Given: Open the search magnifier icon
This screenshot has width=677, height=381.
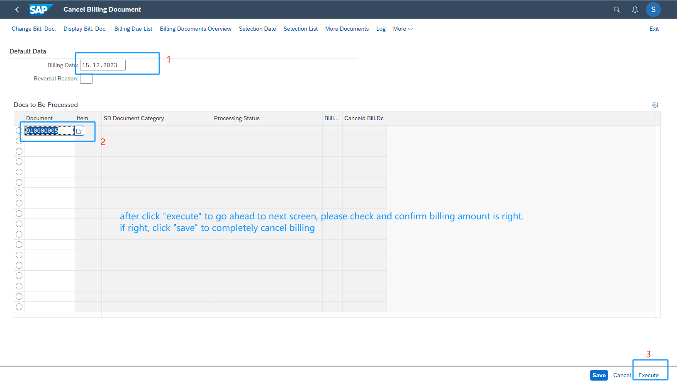Looking at the screenshot, I should pyautogui.click(x=617, y=10).
